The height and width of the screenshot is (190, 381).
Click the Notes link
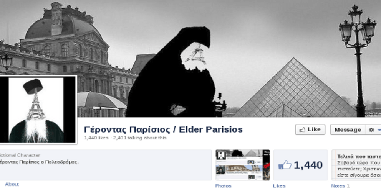coord(338,186)
